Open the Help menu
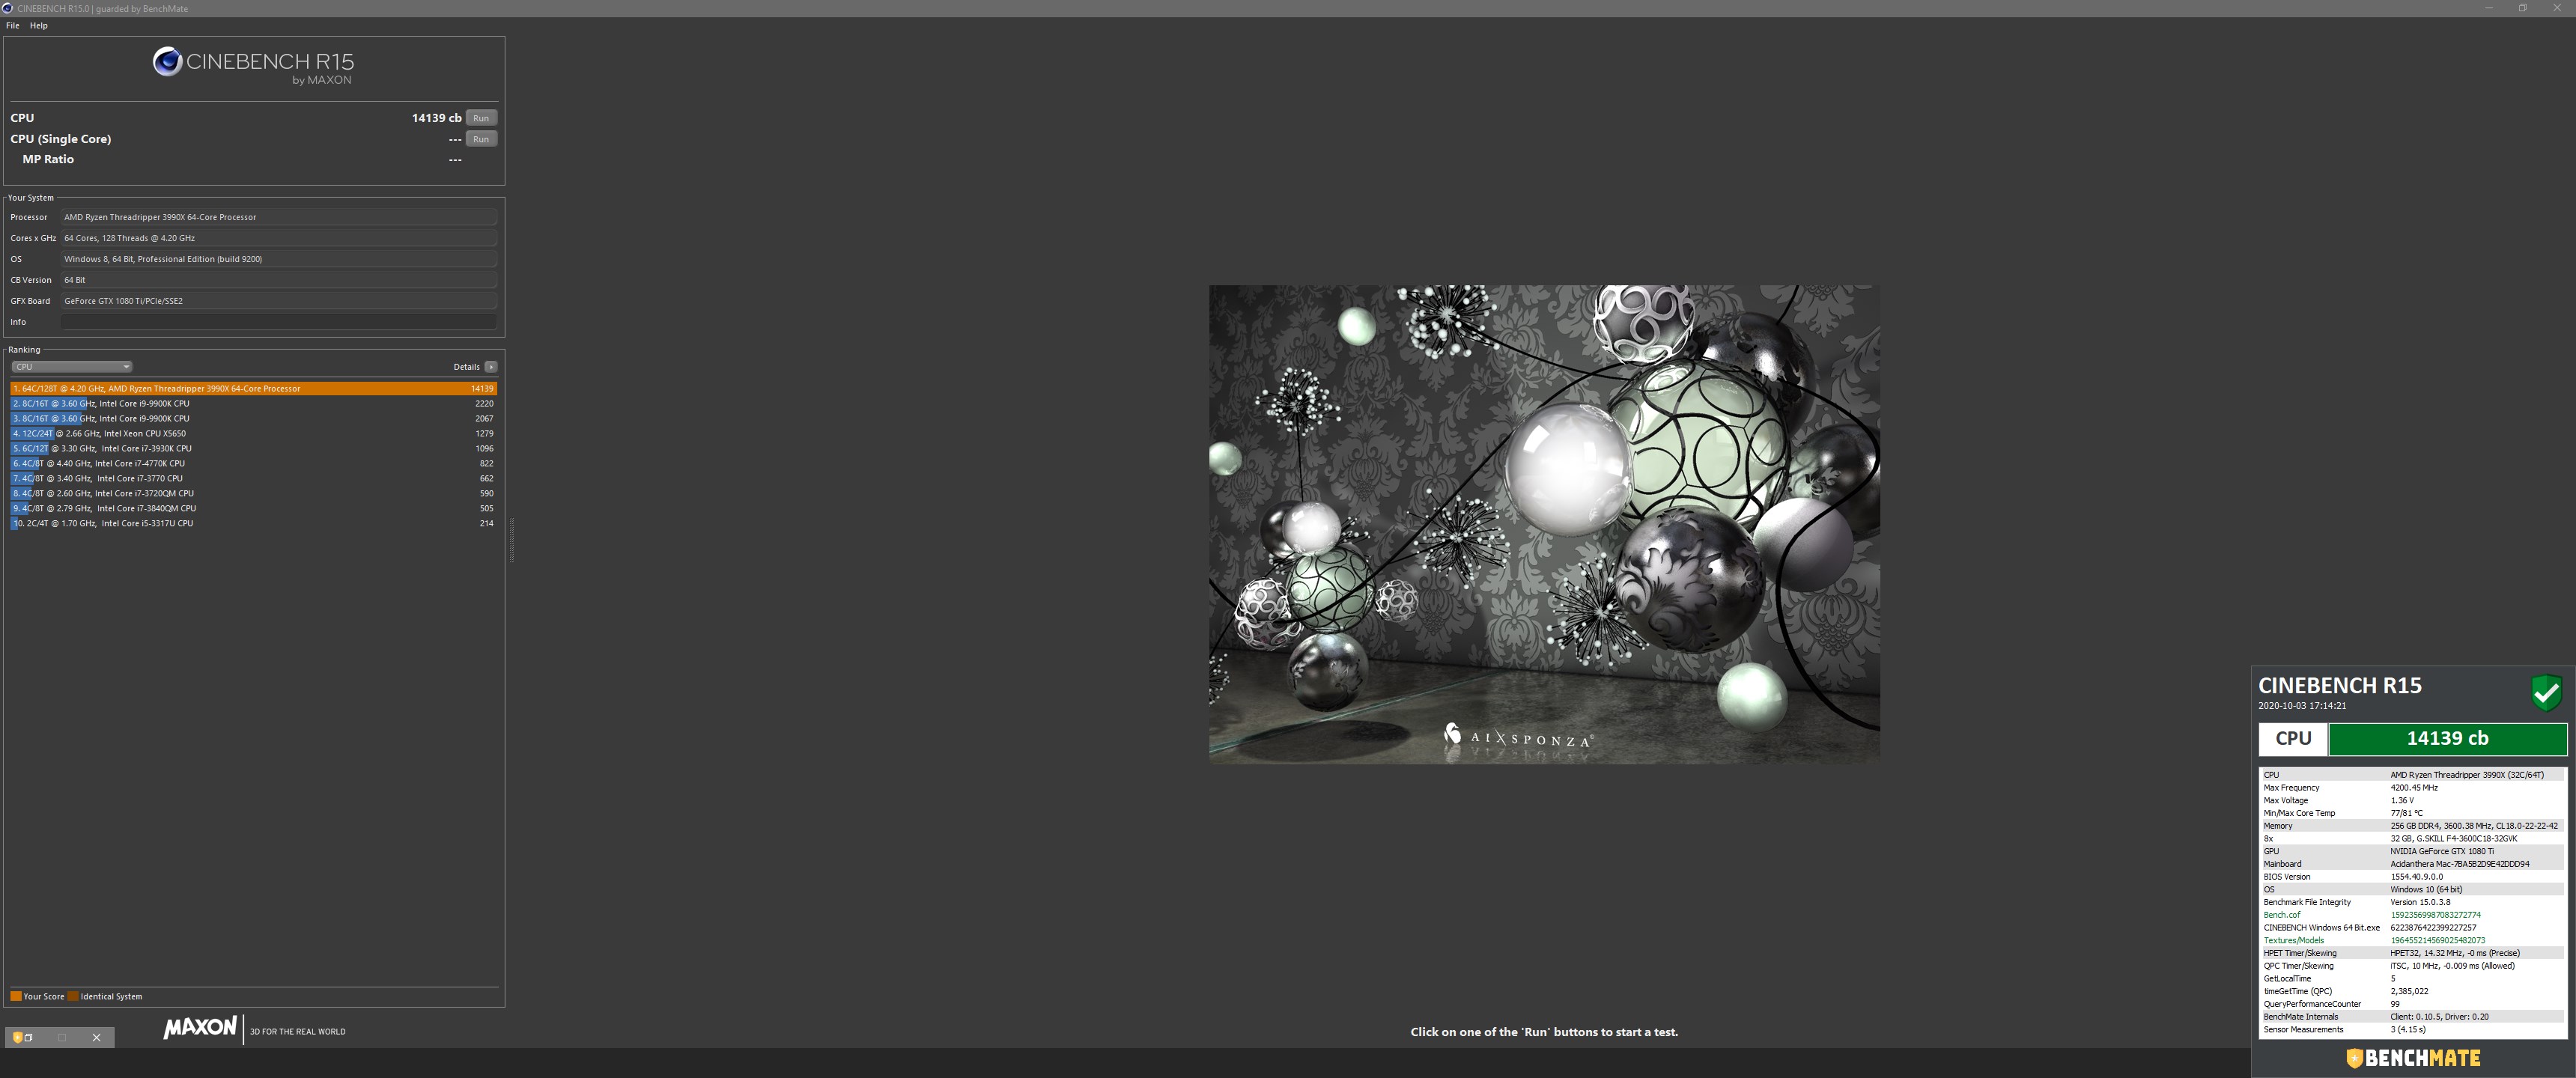The width and height of the screenshot is (2576, 1078). 39,25
